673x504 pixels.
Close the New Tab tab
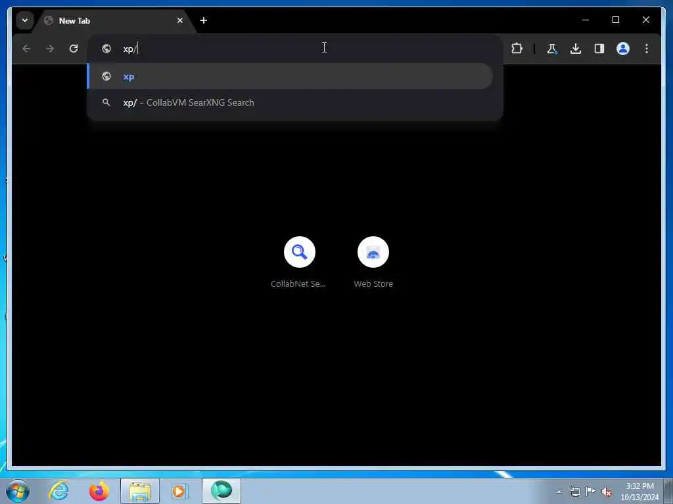coord(180,20)
